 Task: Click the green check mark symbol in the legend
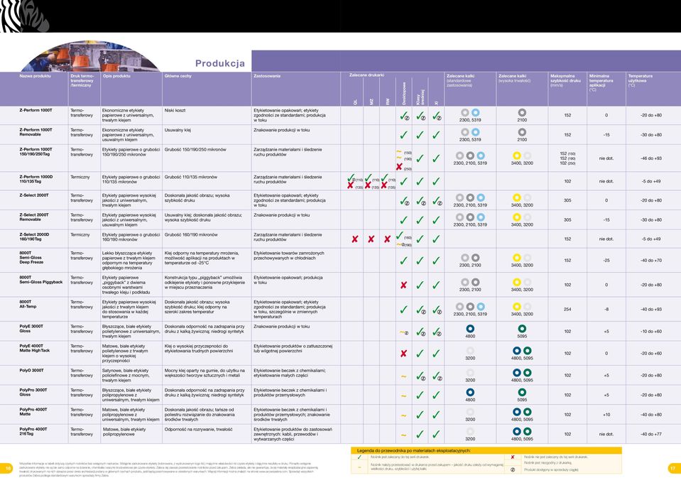(359, 457)
